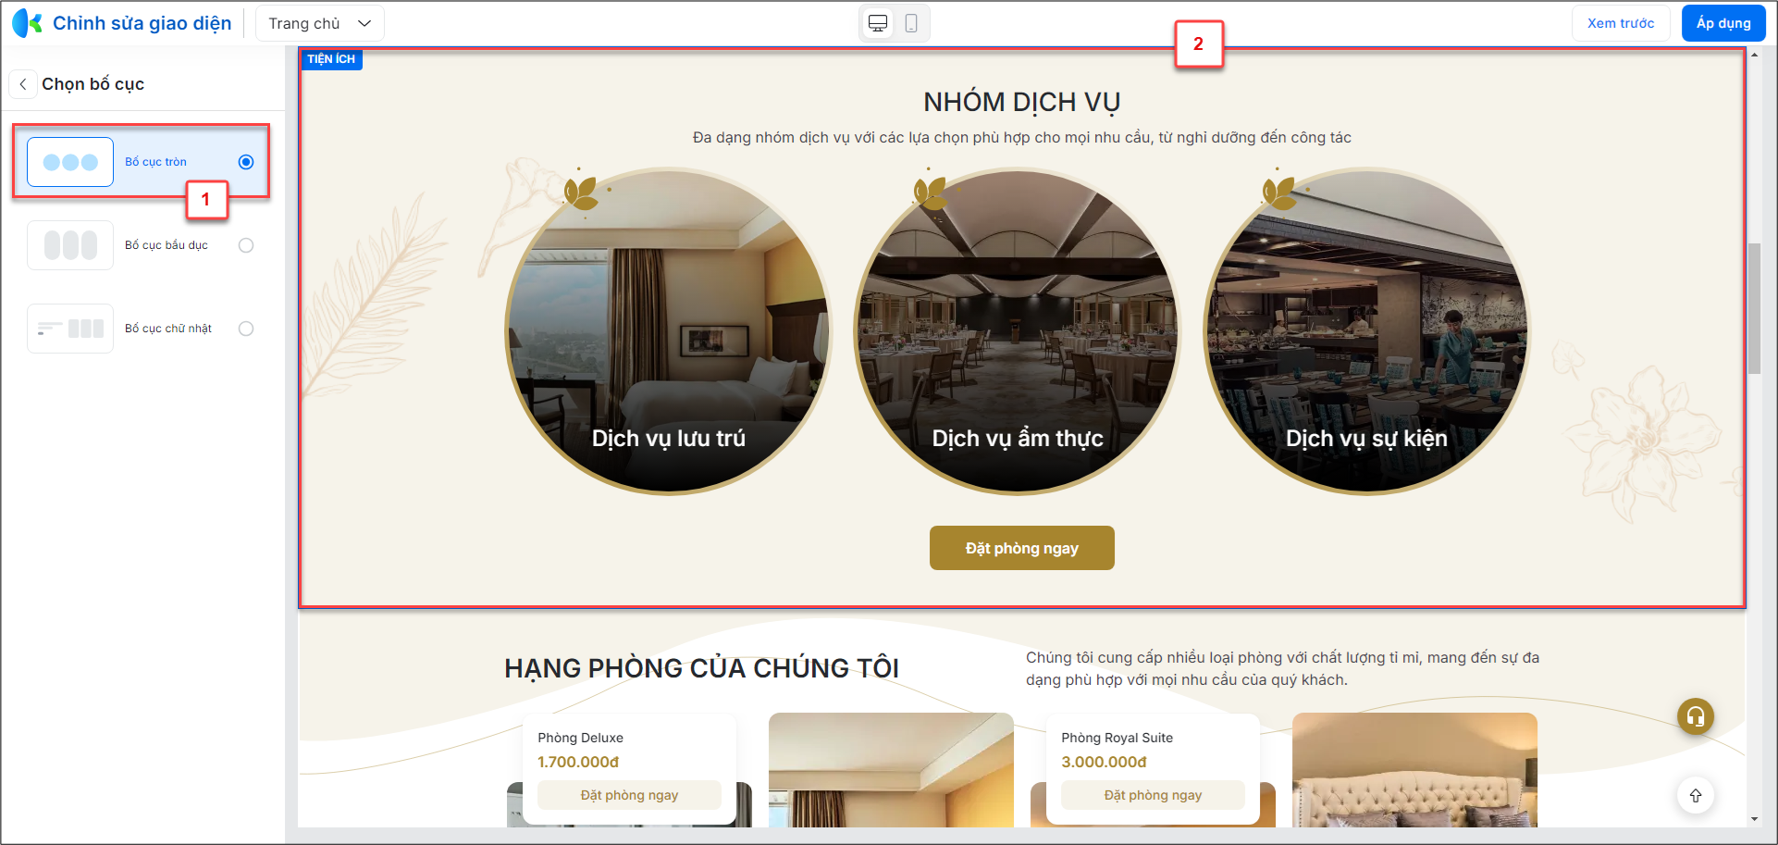This screenshot has width=1778, height=845.
Task: Click the back arrow beside Chọn bố cục
Action: [x=23, y=84]
